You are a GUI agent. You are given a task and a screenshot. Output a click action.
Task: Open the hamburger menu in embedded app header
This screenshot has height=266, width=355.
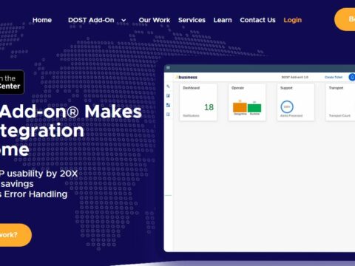[168, 68]
